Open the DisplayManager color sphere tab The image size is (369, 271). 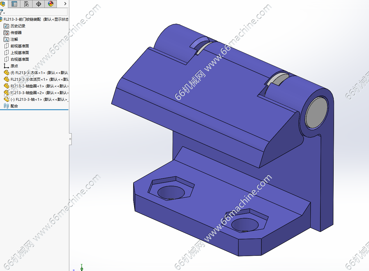50,4
